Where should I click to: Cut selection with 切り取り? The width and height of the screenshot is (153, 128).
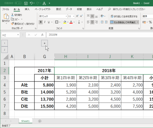17,15
